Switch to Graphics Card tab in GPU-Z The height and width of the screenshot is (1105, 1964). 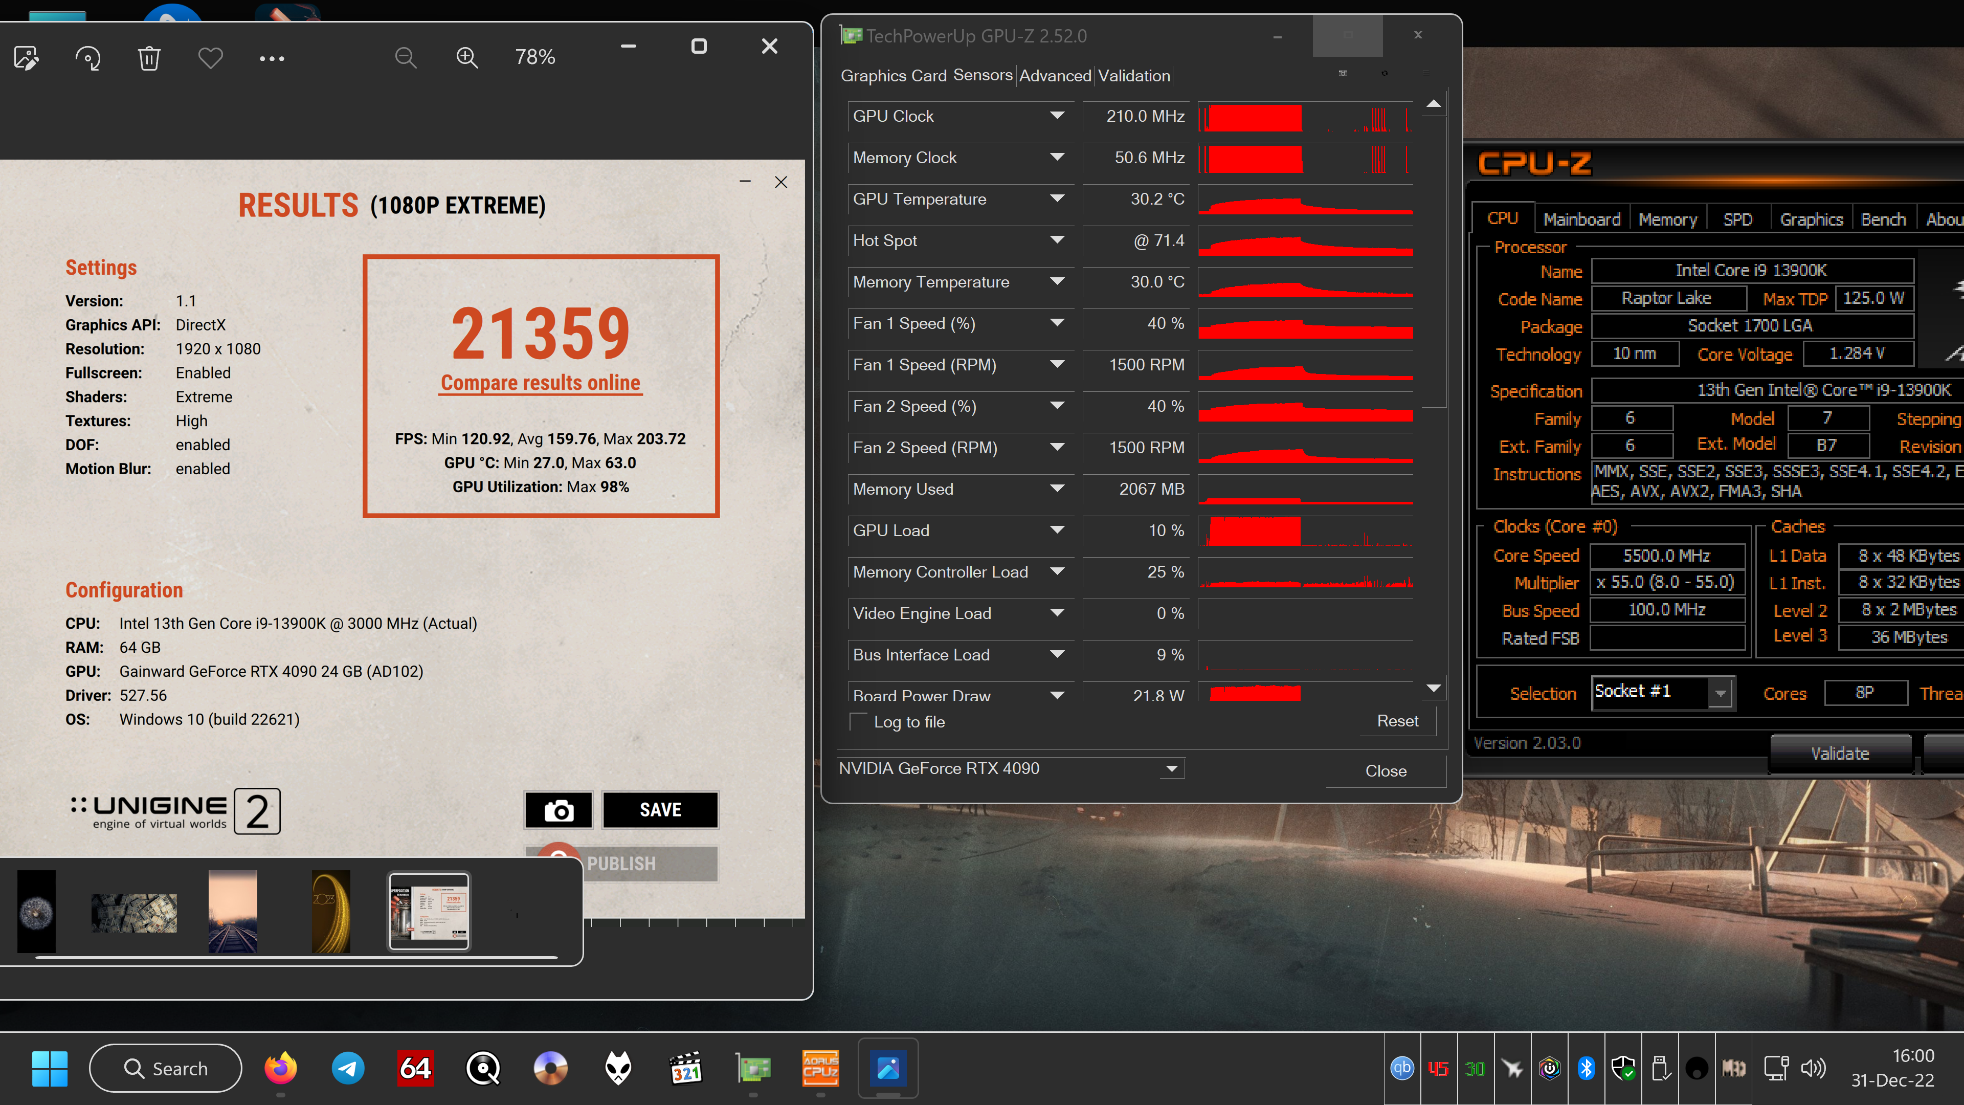point(893,76)
